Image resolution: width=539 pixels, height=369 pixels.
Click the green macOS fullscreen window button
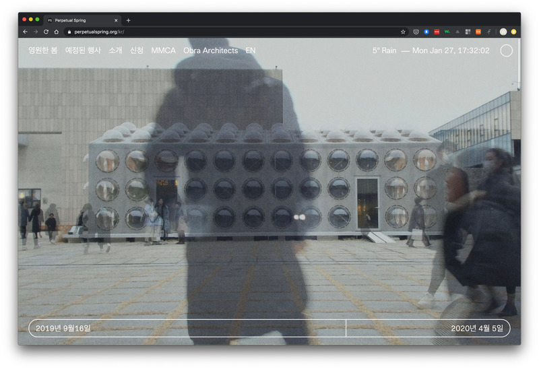point(37,20)
